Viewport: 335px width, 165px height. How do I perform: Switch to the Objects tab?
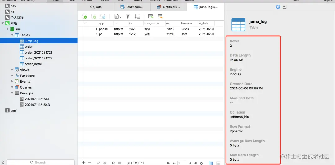[x=96, y=7]
